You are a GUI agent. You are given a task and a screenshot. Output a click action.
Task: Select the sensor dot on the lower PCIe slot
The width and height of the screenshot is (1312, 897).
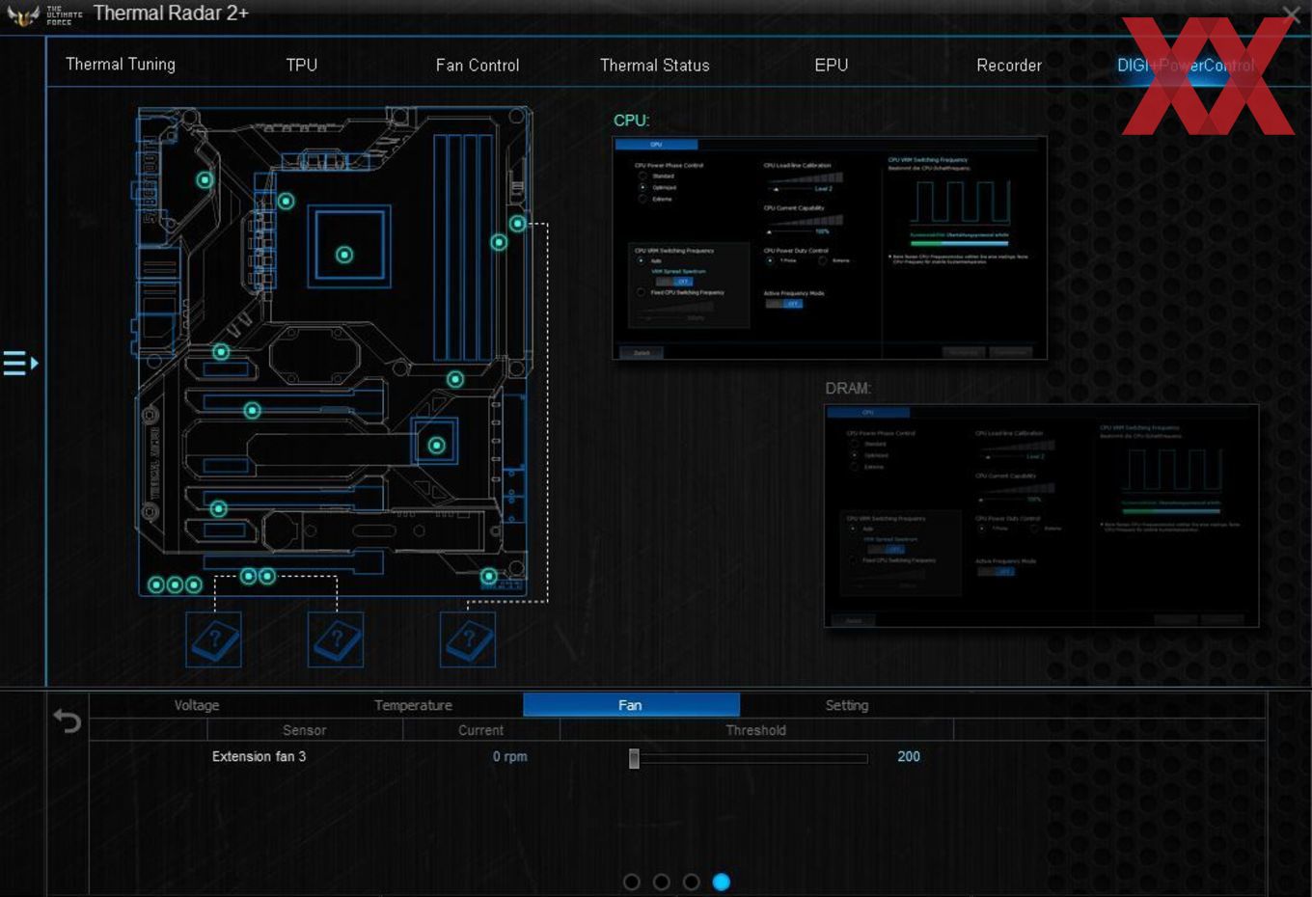point(219,508)
